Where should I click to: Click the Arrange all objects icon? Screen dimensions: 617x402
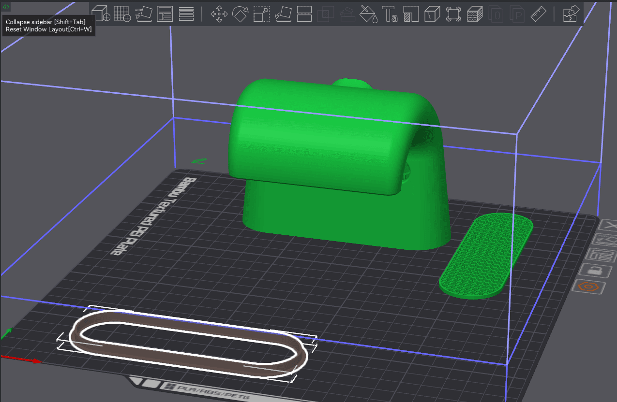165,14
